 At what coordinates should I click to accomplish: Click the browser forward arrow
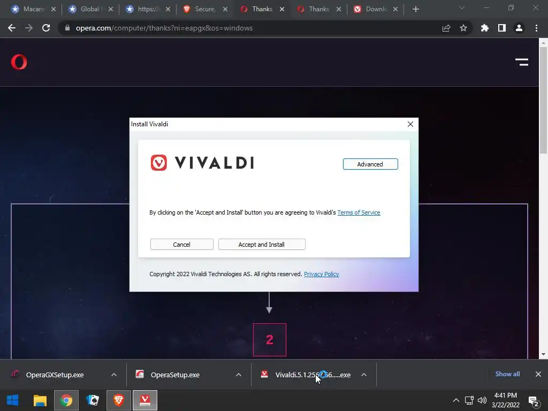(x=29, y=28)
